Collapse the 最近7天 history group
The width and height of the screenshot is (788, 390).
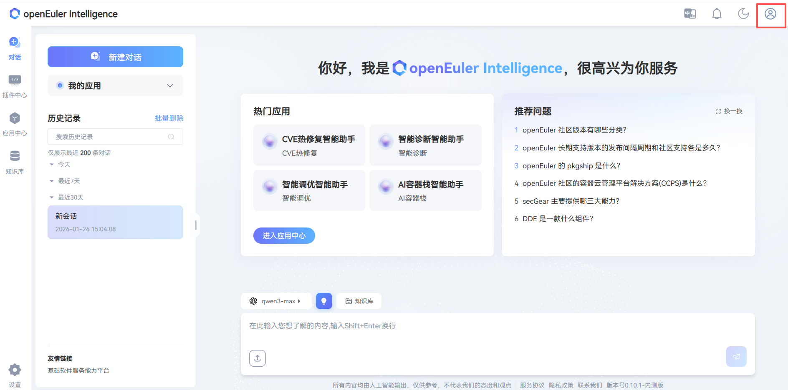coord(65,181)
